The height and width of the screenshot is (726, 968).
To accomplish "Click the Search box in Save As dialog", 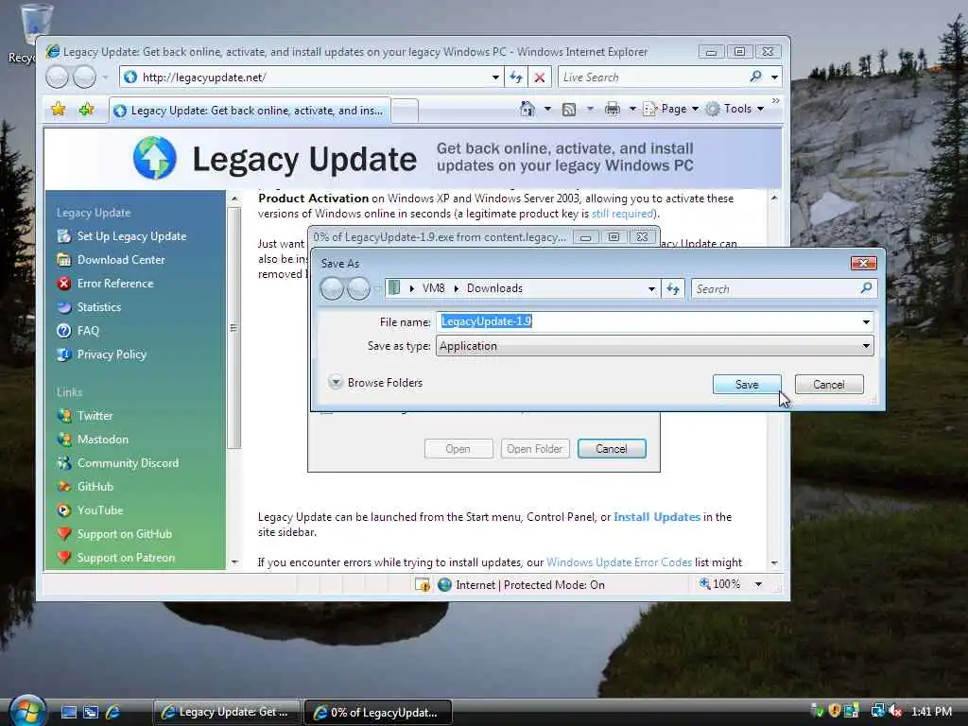I will point(775,288).
